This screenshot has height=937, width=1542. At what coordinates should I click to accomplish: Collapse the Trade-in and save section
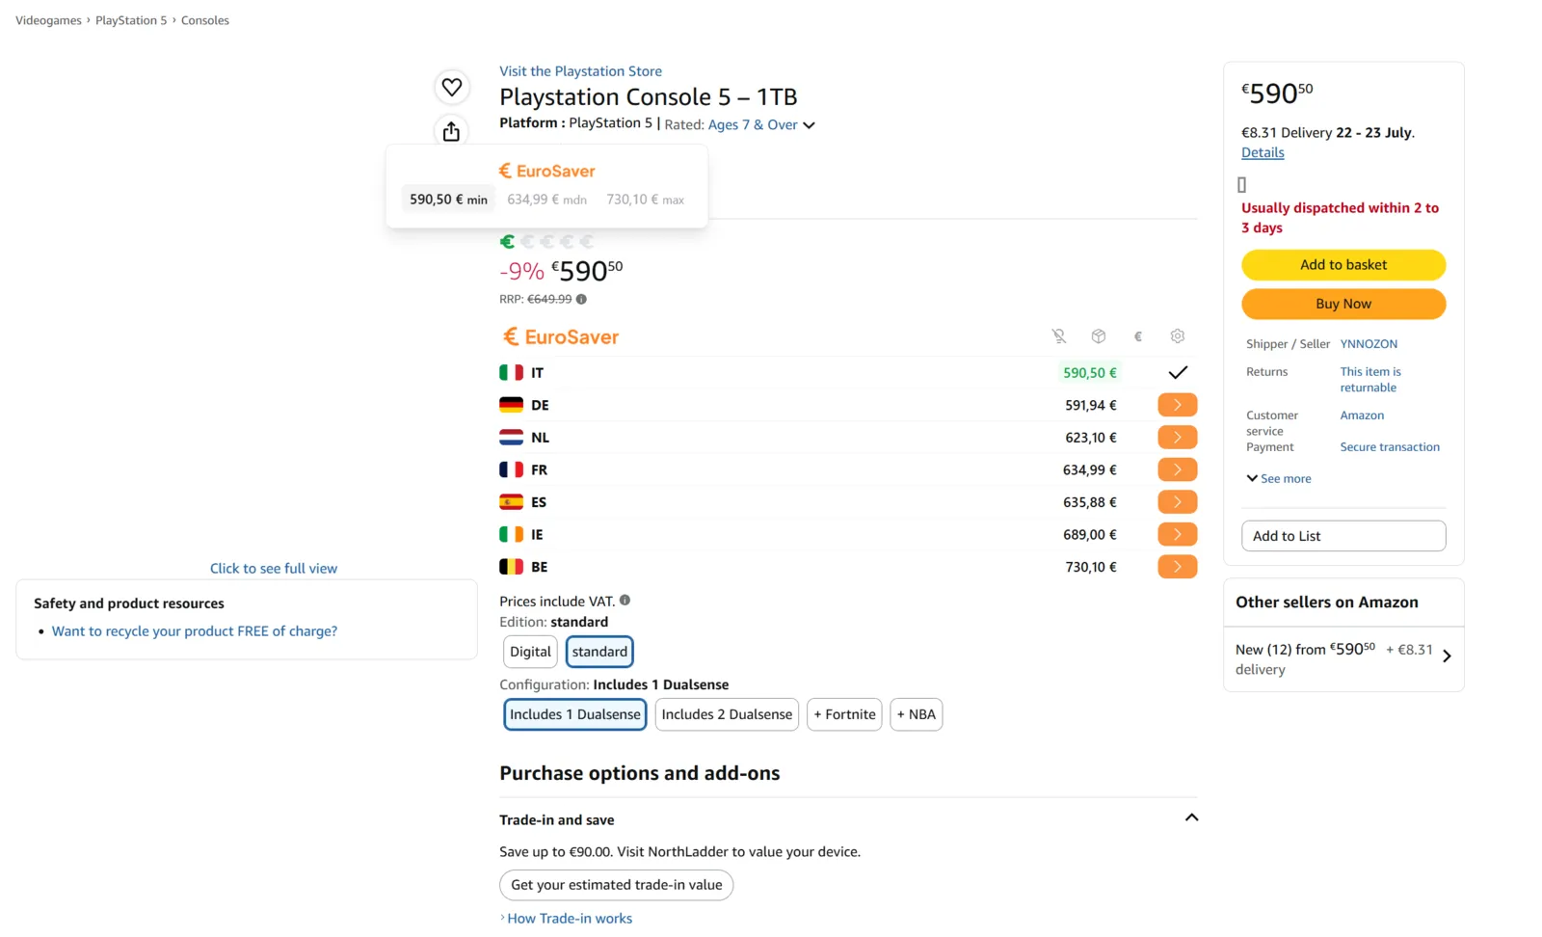point(1191,817)
